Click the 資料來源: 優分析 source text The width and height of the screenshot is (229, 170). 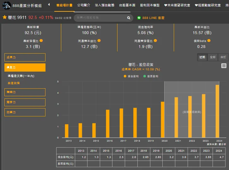tap(216, 144)
